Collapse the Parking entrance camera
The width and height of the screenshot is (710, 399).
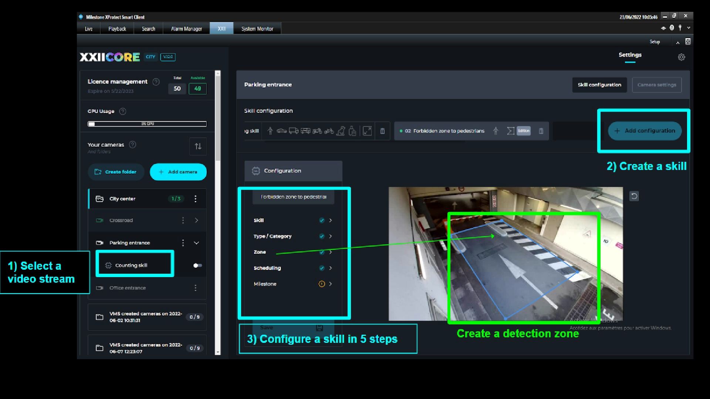click(196, 243)
